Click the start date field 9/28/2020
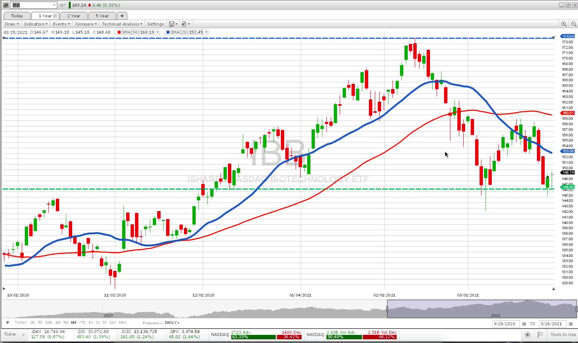 (x=506, y=324)
